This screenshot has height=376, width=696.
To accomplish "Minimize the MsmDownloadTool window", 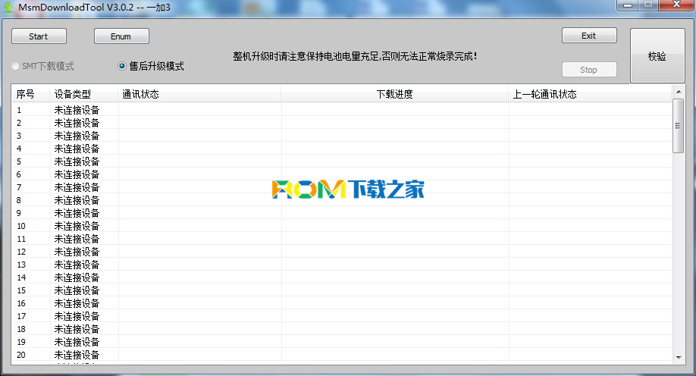I will click(628, 5).
